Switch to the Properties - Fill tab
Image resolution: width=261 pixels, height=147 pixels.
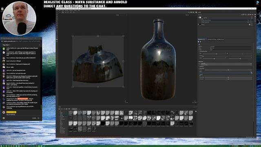point(201,40)
